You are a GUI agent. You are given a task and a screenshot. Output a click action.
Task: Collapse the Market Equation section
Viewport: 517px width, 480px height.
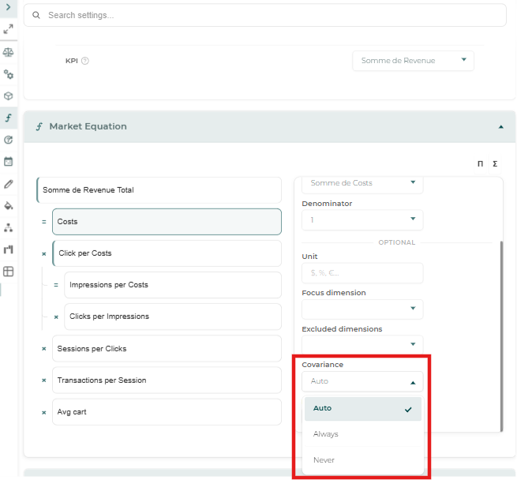tap(501, 126)
